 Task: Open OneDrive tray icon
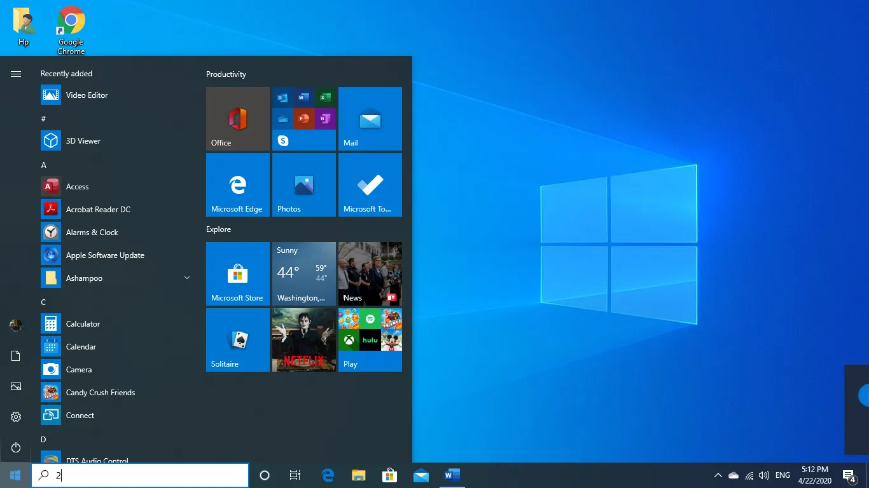tap(733, 475)
